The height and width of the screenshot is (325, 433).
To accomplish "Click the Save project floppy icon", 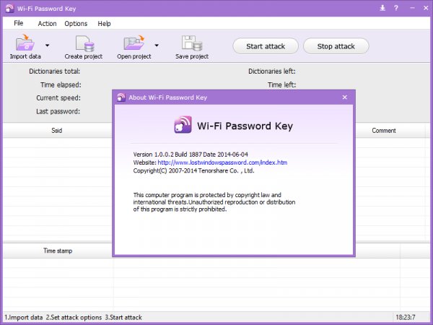I will (x=192, y=43).
